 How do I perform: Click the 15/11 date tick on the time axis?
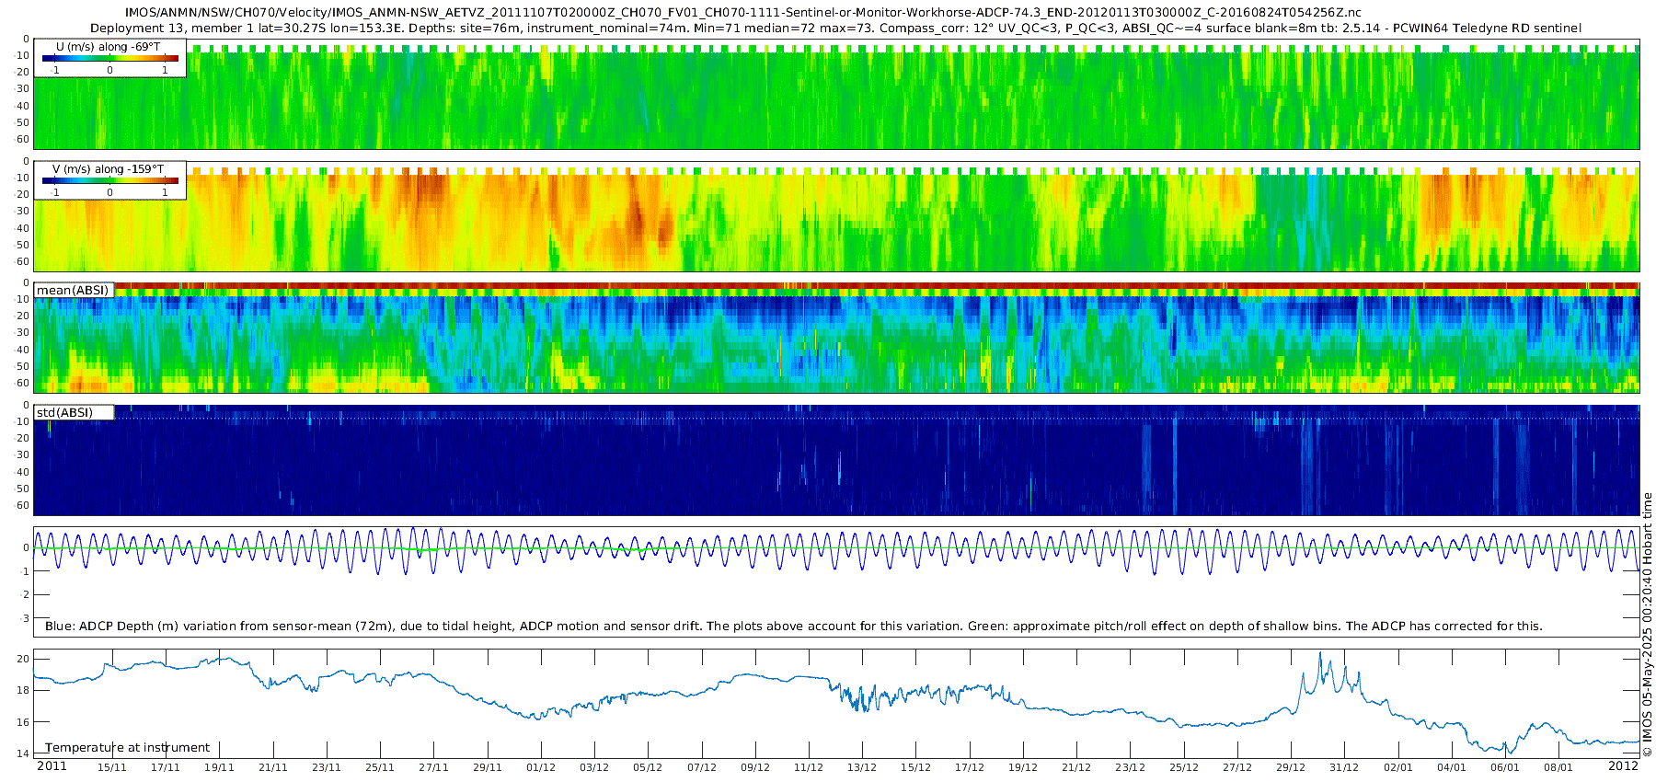pos(112,767)
